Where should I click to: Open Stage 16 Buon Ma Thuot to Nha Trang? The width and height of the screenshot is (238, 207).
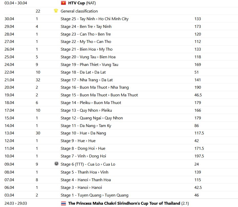tap(95, 87)
